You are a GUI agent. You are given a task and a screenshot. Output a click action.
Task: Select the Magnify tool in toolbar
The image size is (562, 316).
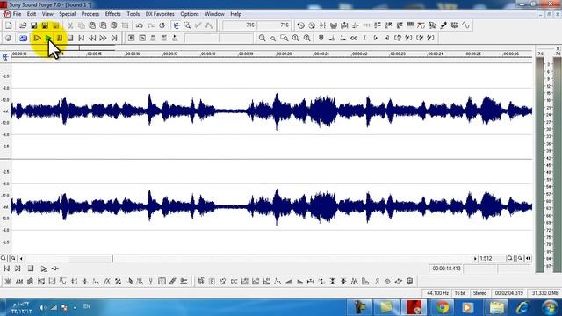(187, 25)
